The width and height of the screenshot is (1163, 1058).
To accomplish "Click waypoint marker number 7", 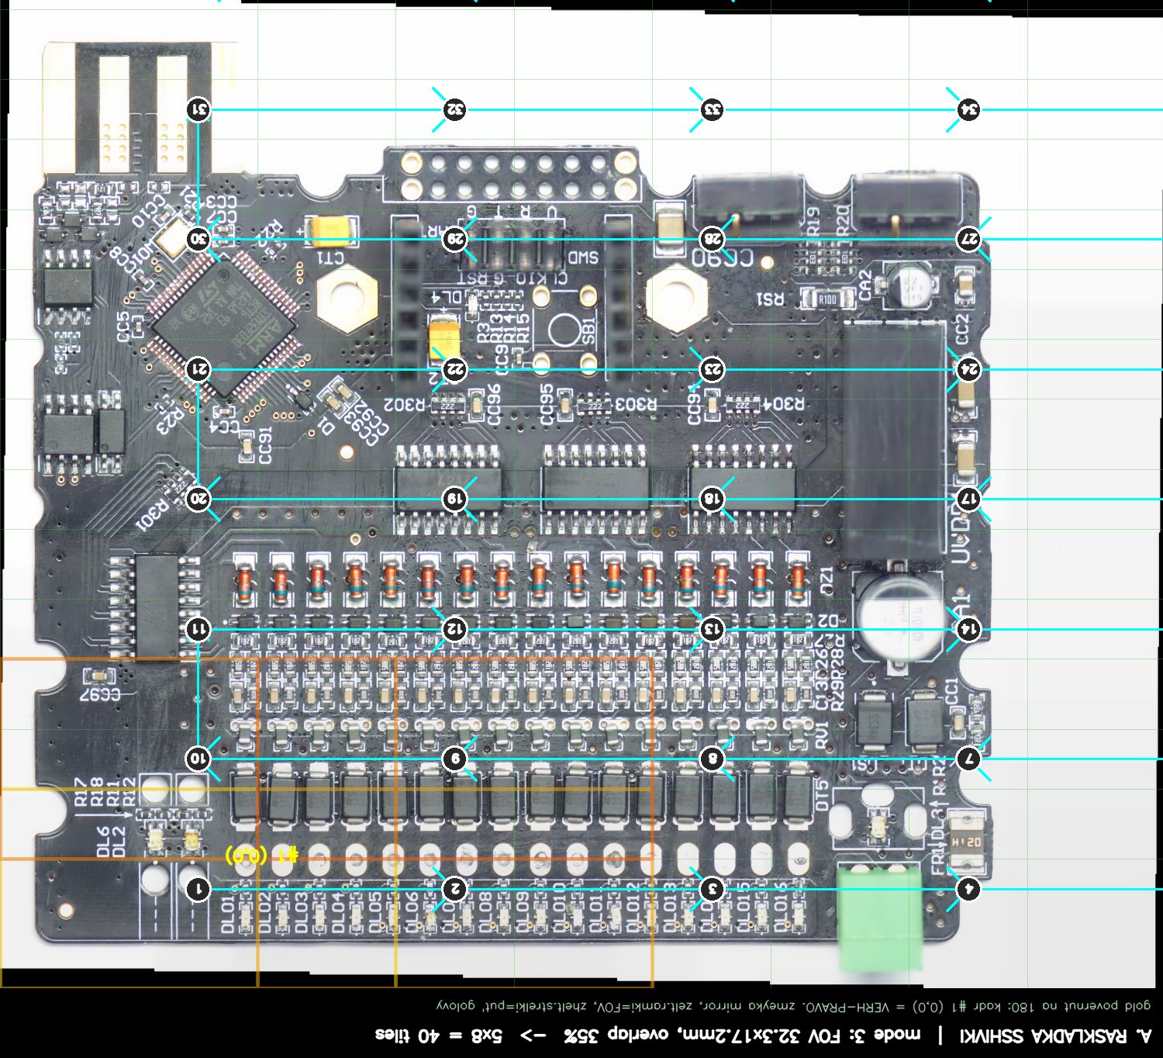I will [x=968, y=759].
